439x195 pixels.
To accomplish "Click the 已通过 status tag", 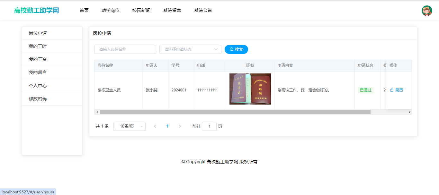I will point(366,90).
